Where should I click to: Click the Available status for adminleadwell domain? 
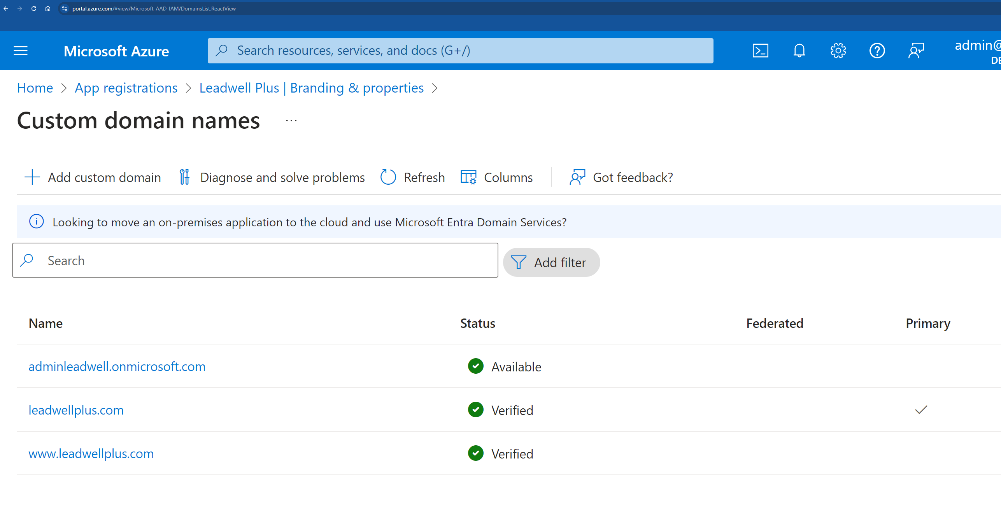click(516, 367)
